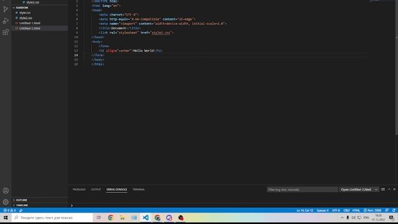Change the HTML language mode

point(356,210)
